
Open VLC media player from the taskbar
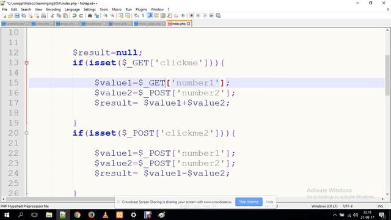(106, 215)
